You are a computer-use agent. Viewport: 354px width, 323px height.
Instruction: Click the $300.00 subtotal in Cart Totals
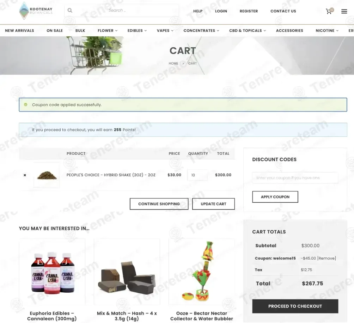click(310, 245)
